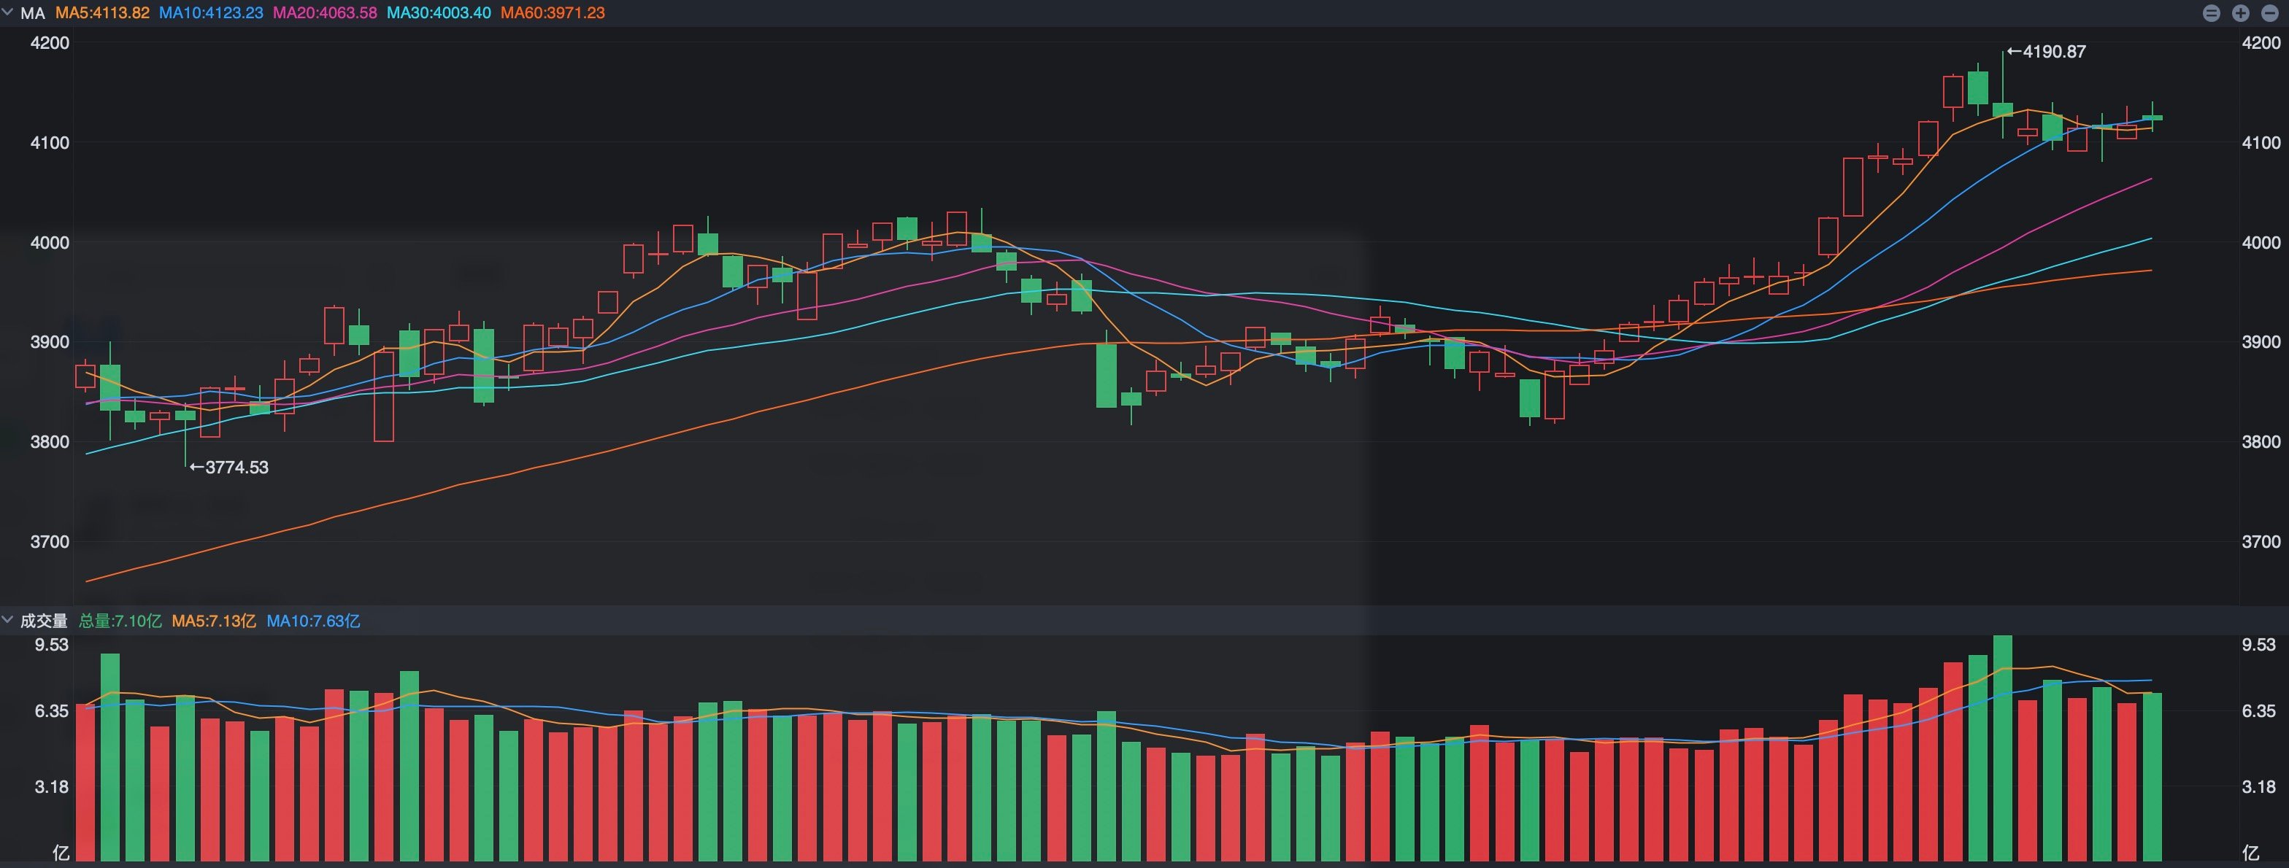Click 4200 on the left price axis
2289x868 pixels.
point(50,42)
